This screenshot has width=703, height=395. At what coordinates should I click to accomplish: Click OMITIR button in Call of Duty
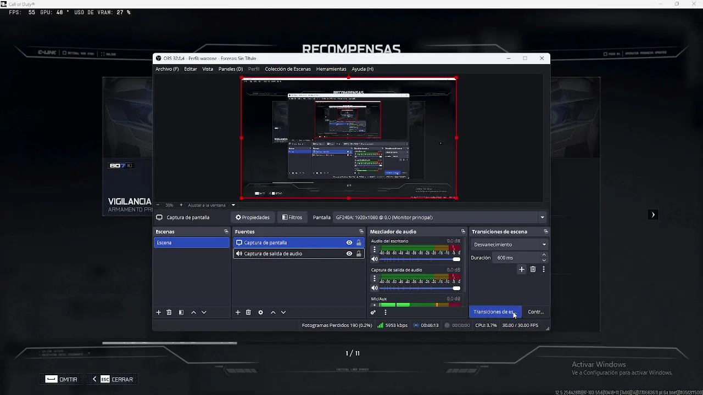(61, 379)
